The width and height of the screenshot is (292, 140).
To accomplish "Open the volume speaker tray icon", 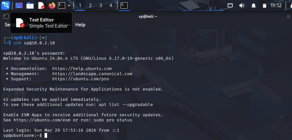I will pyautogui.click(x=242, y=5).
